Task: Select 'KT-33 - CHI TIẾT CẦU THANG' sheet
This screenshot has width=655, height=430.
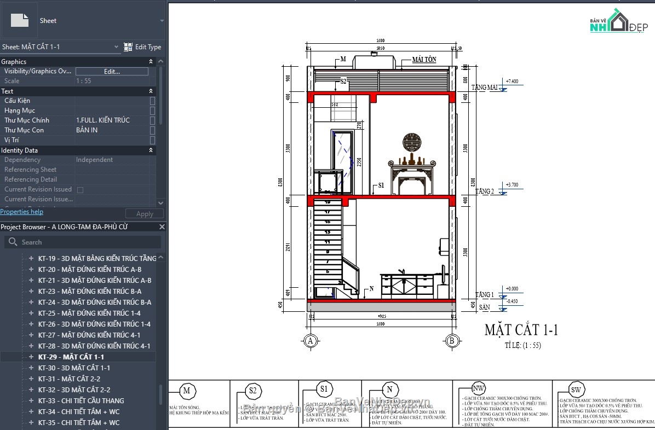Action: (81, 400)
